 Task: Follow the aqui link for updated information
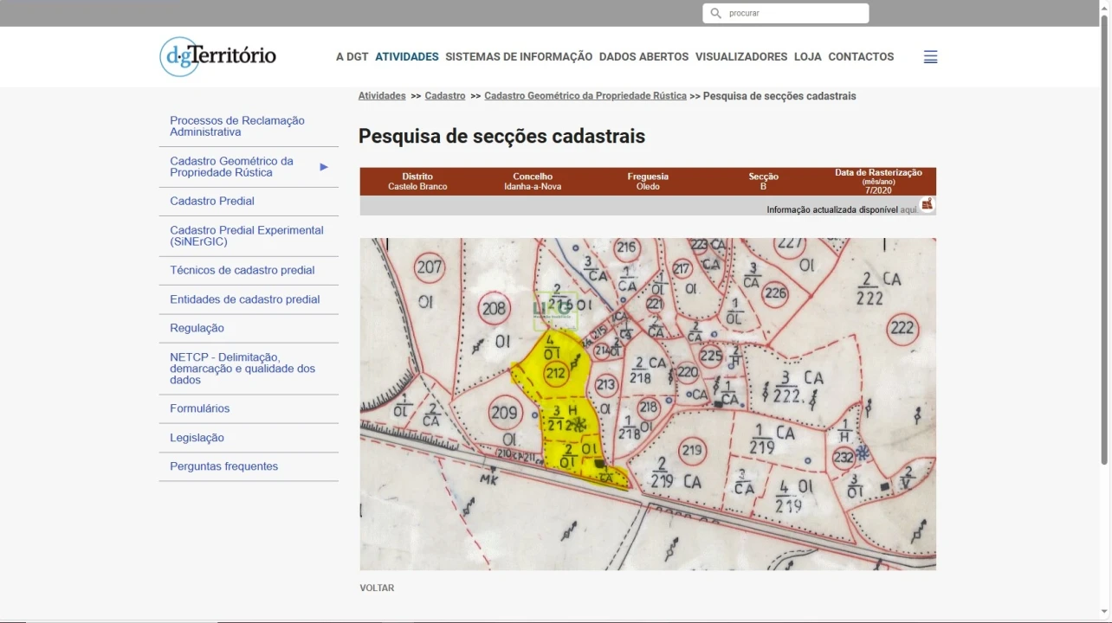tap(908, 209)
